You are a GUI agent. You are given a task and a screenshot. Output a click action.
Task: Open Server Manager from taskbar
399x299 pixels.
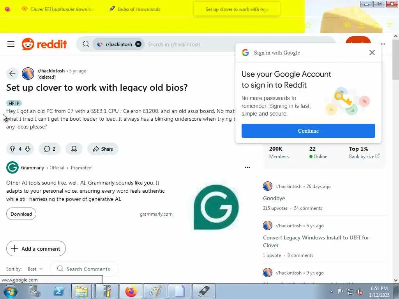35,291
